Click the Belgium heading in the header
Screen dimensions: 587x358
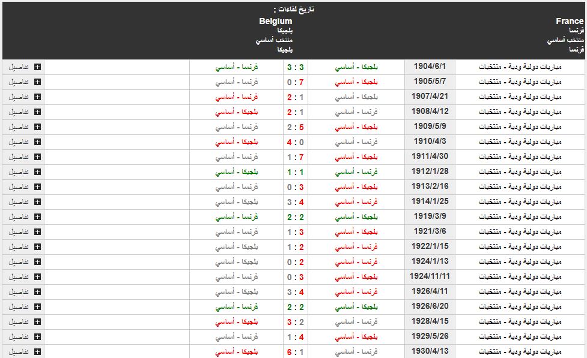[x=276, y=22]
